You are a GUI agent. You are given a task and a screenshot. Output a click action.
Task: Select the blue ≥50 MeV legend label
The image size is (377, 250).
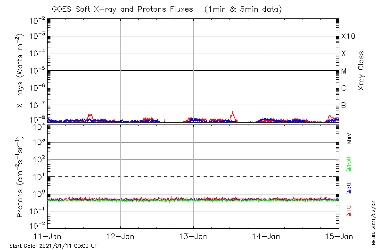pos(349,189)
